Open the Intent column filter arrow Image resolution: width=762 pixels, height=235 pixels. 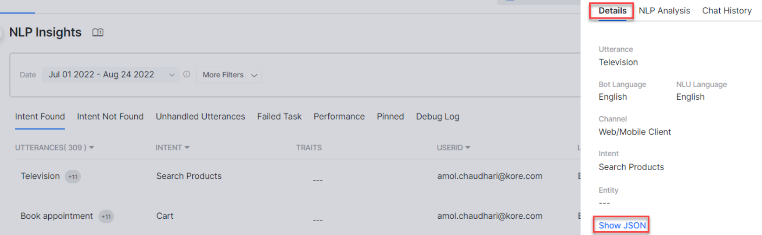pos(187,147)
